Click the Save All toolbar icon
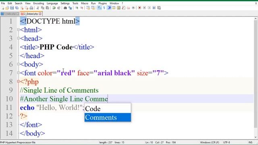 coord(17,8)
